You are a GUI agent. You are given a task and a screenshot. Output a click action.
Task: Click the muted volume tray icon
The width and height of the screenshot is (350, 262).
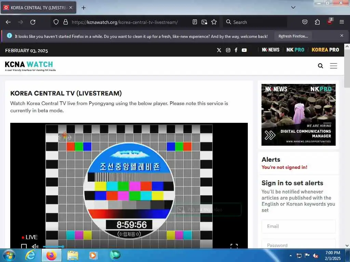[x=315, y=256]
